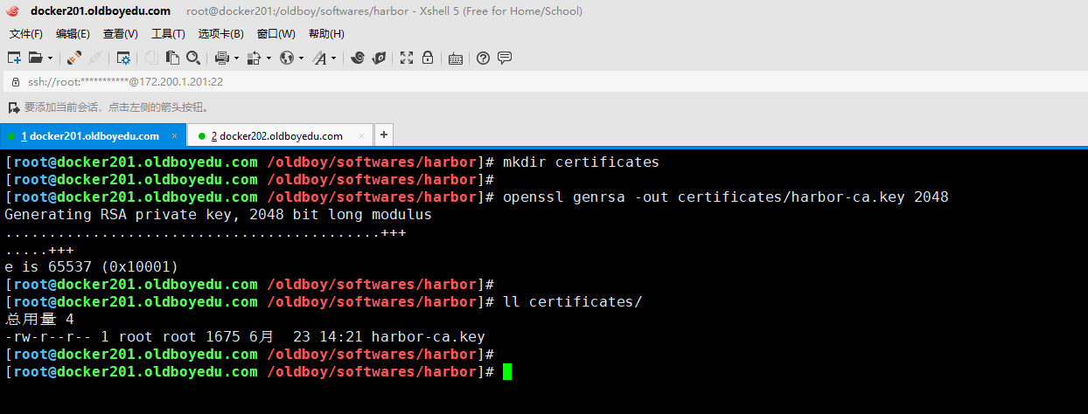Add a new tab with plus button
The height and width of the screenshot is (414, 1088).
click(x=383, y=135)
